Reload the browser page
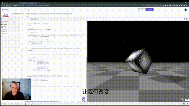This screenshot has height=106, width=189. point(7,6)
